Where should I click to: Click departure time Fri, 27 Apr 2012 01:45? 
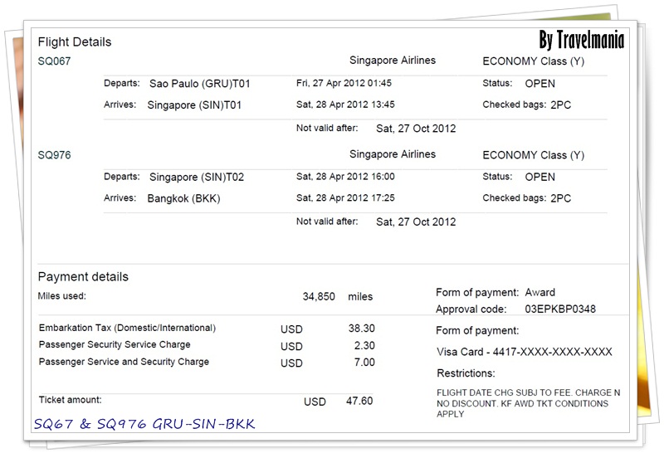pos(344,84)
